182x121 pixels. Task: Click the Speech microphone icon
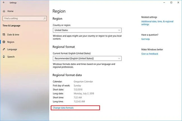click(x=4, y=57)
